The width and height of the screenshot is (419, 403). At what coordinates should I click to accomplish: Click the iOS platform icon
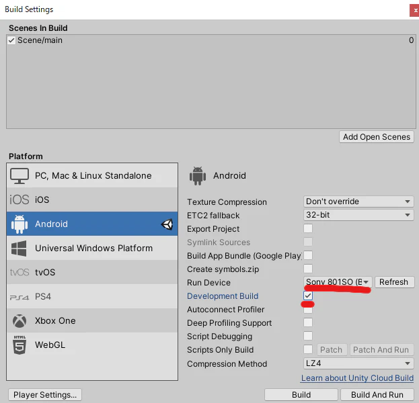click(20, 199)
